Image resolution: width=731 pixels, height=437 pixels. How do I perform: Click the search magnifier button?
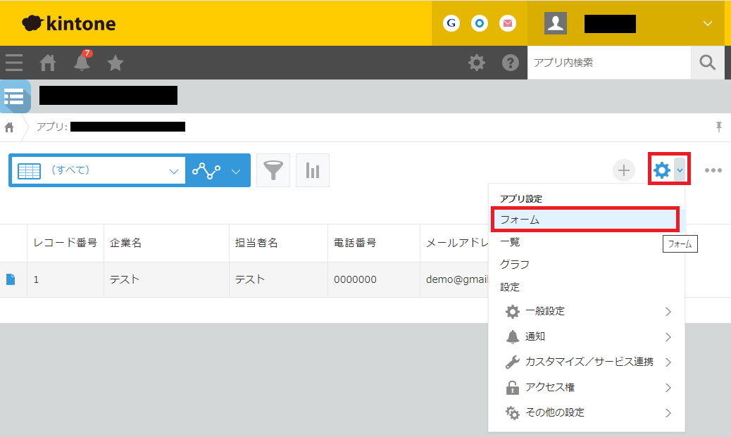click(x=707, y=63)
